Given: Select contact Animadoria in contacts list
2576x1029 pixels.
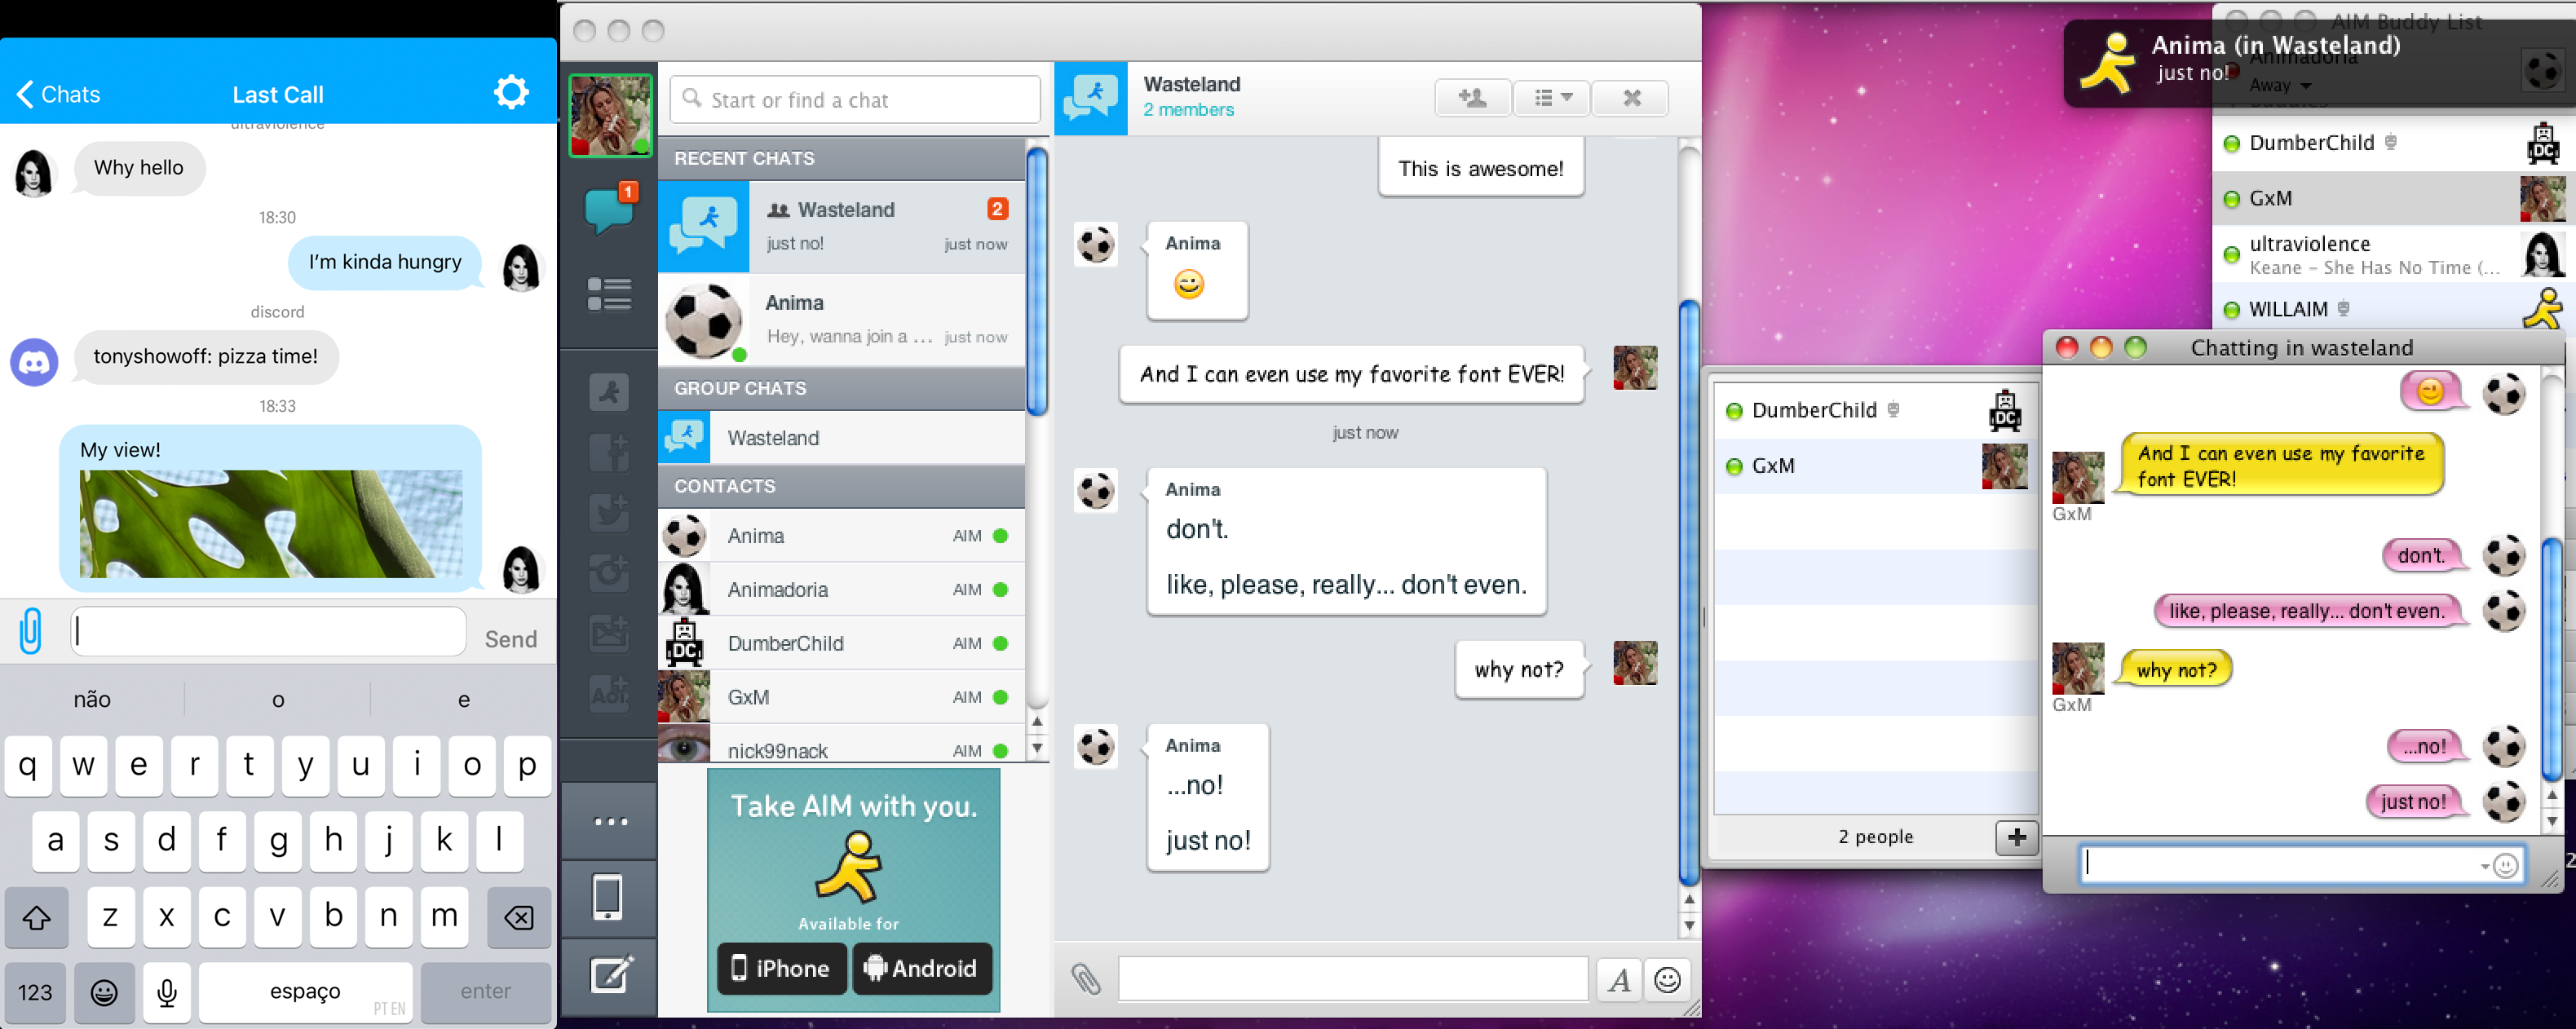Looking at the screenshot, I should (841, 589).
